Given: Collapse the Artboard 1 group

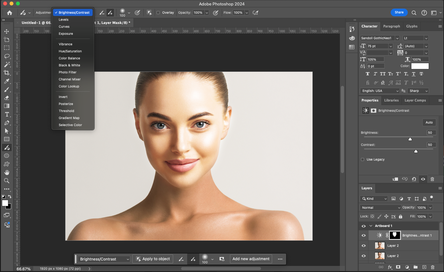Looking at the screenshot, I should [x=371, y=226].
